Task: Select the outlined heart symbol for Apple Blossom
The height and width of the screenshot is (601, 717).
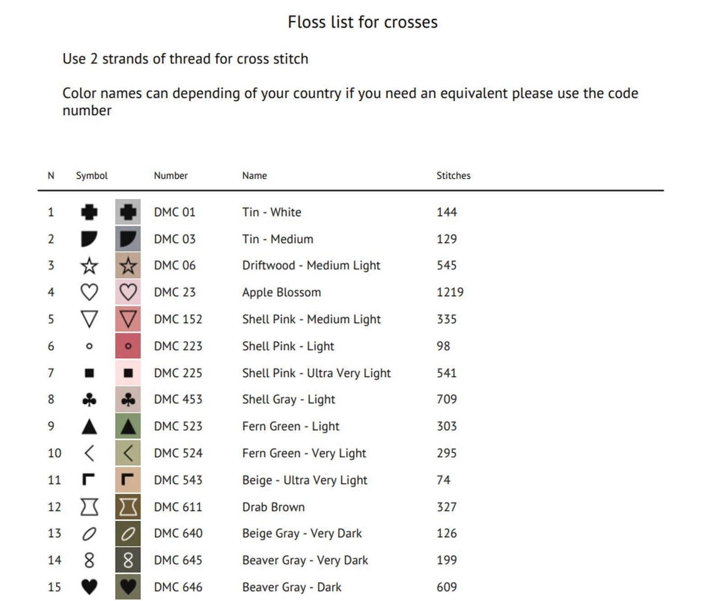Action: tap(89, 292)
